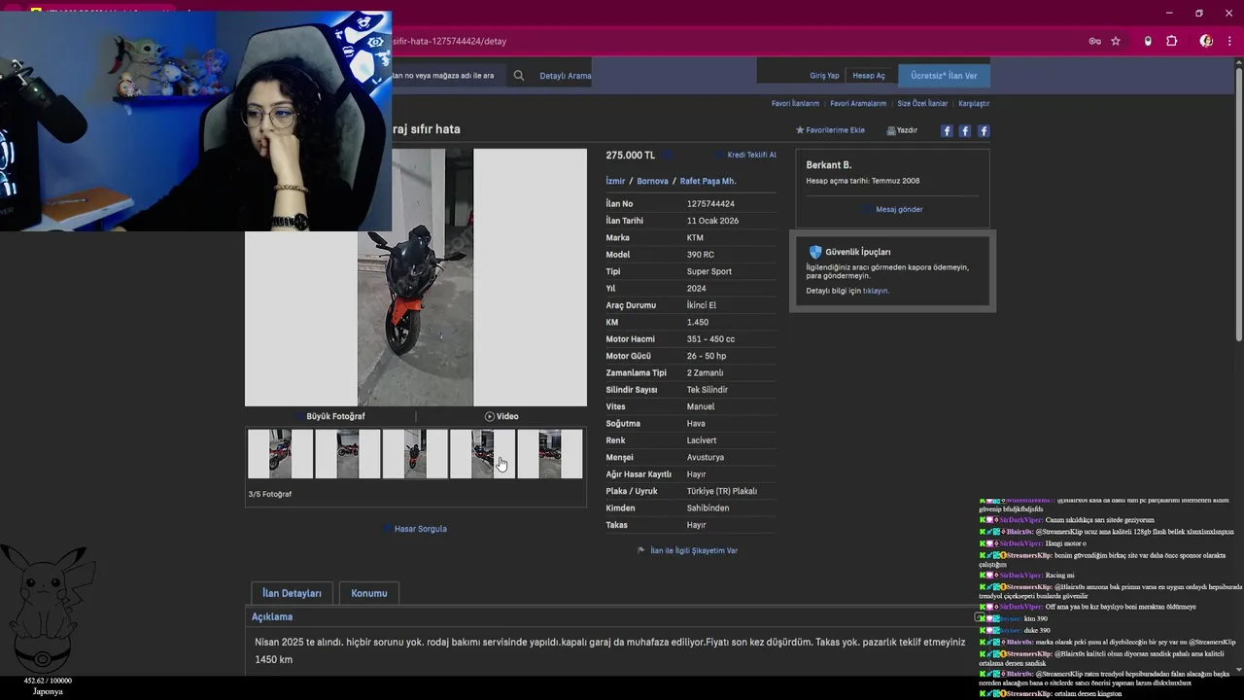Switch to the Konumu tab
The width and height of the screenshot is (1244, 700).
[x=368, y=593]
